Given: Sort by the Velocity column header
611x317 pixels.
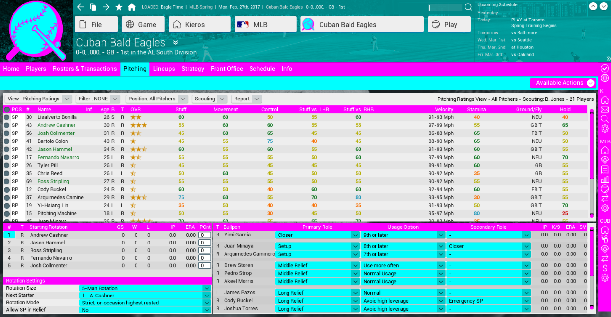Looking at the screenshot, I should pyautogui.click(x=444, y=109).
